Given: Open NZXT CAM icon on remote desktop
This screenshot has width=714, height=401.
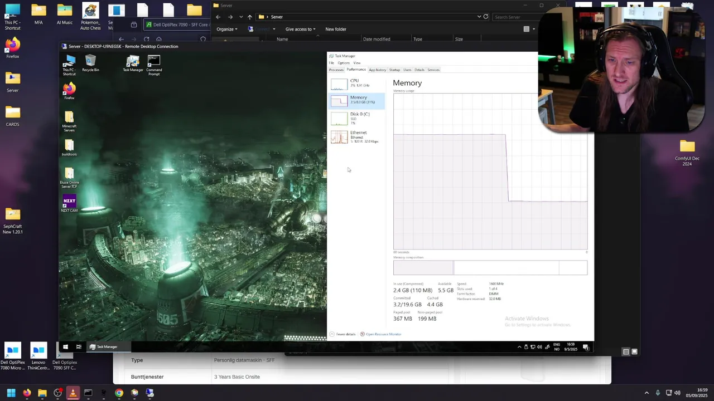Looking at the screenshot, I should tap(69, 204).
